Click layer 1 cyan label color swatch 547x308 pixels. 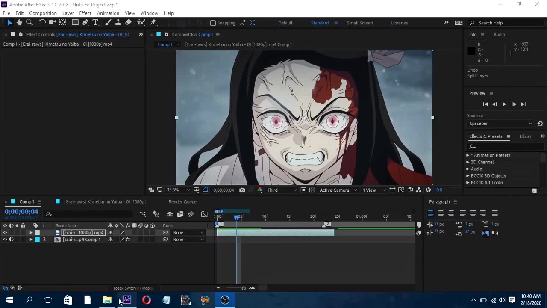click(x=37, y=233)
